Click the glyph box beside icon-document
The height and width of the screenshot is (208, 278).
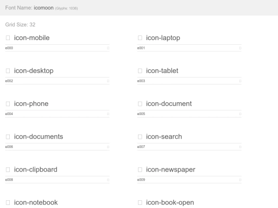140,104
